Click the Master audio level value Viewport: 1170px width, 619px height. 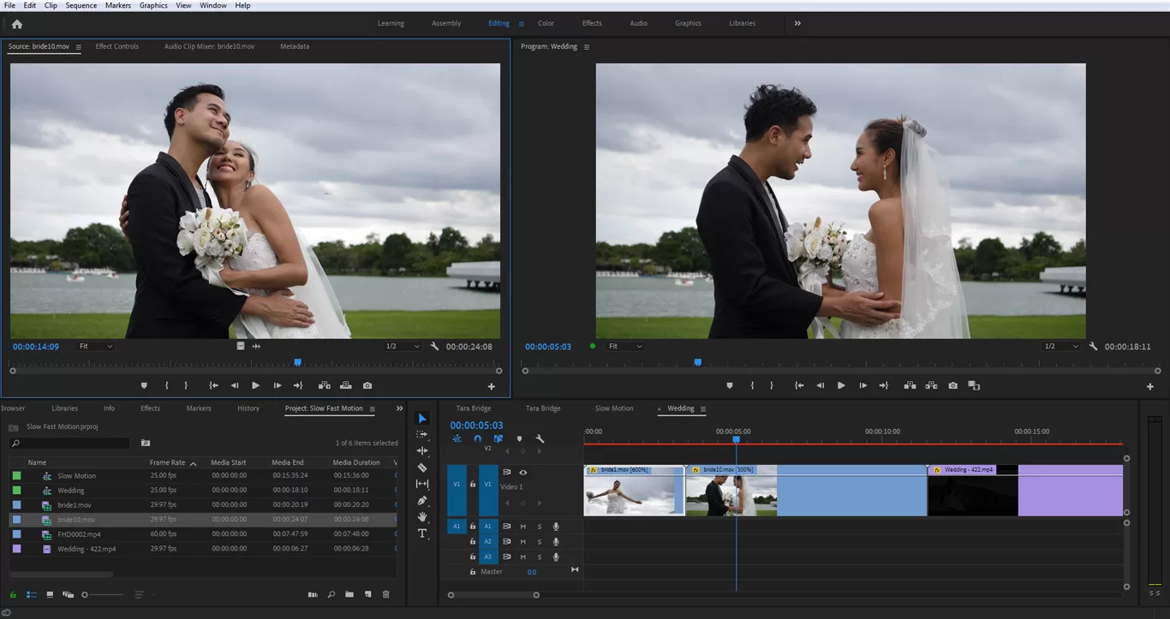(532, 571)
